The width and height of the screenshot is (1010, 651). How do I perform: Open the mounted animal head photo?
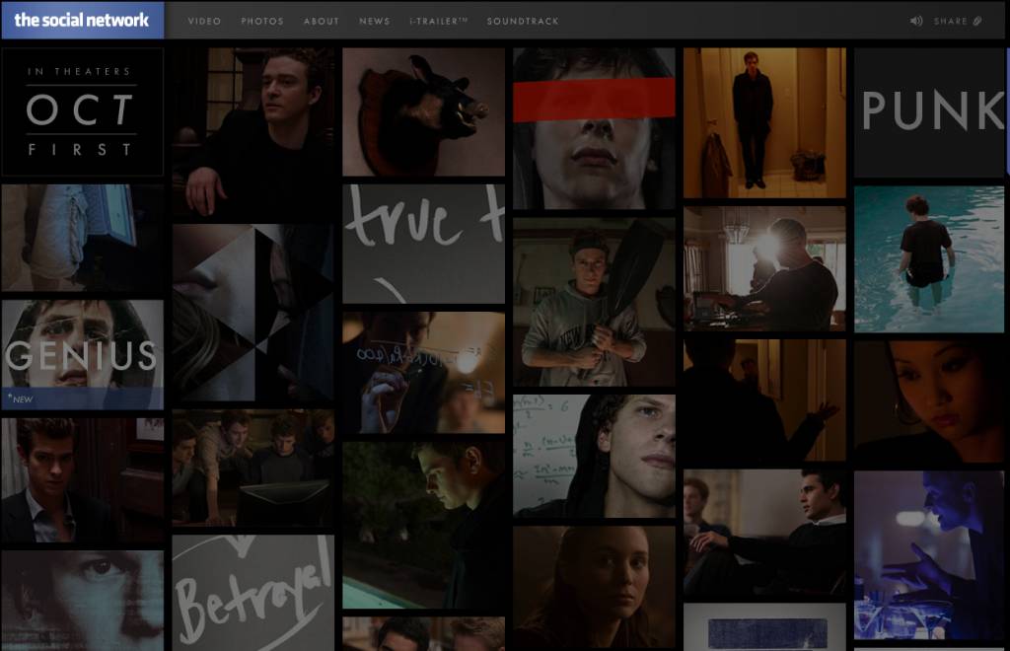(x=423, y=111)
